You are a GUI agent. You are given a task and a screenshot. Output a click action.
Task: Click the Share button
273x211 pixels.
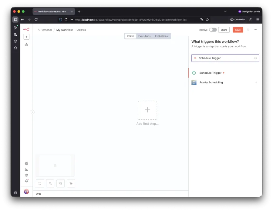(224, 30)
